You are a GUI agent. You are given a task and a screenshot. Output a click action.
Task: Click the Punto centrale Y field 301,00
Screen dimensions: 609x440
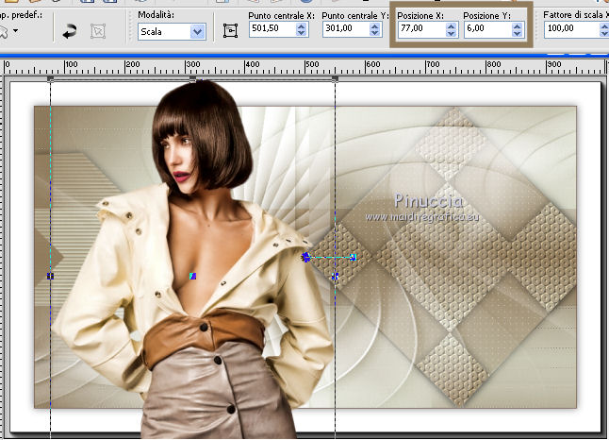(346, 28)
